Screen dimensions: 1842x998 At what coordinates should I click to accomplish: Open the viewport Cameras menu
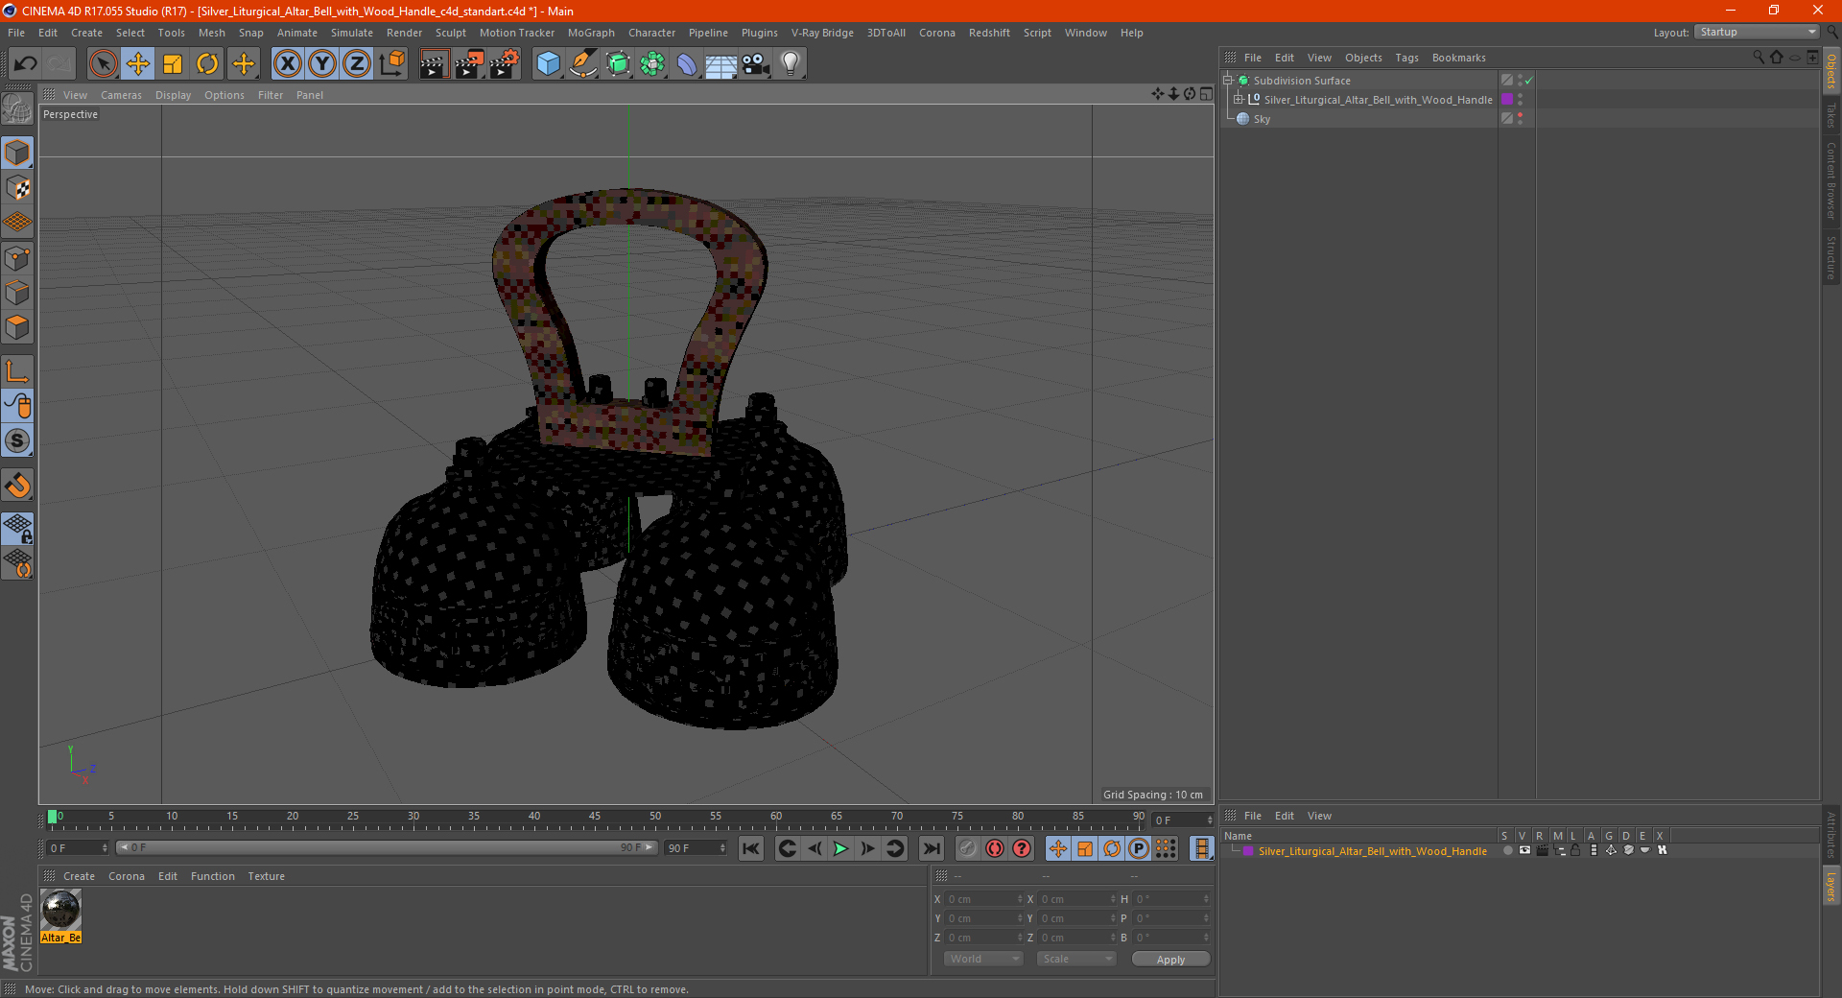pos(121,95)
